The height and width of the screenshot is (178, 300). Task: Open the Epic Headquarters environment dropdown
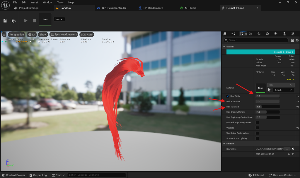click(64, 35)
